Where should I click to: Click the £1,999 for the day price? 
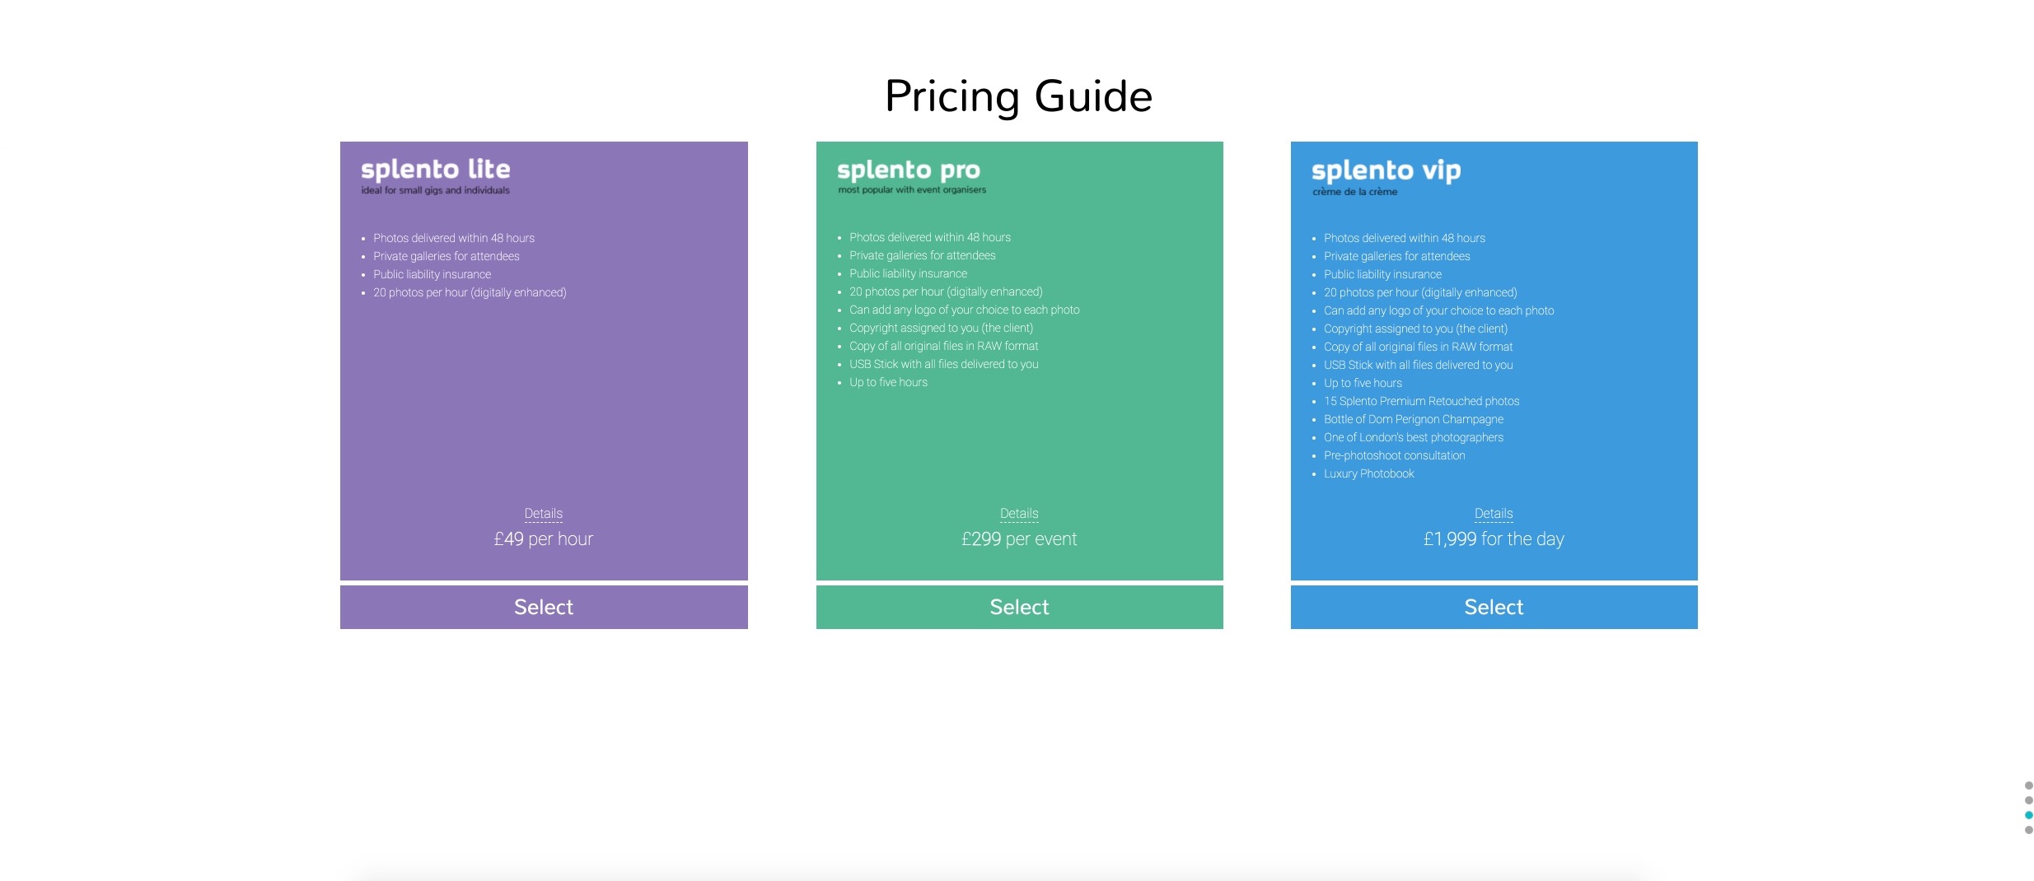click(1494, 539)
